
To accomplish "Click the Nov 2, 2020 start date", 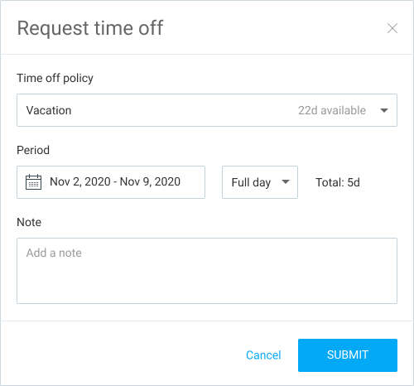I will tap(80, 181).
